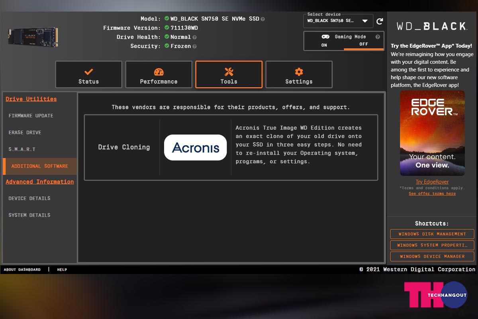
Task: Click the Drive Cloning label
Action: (124, 147)
